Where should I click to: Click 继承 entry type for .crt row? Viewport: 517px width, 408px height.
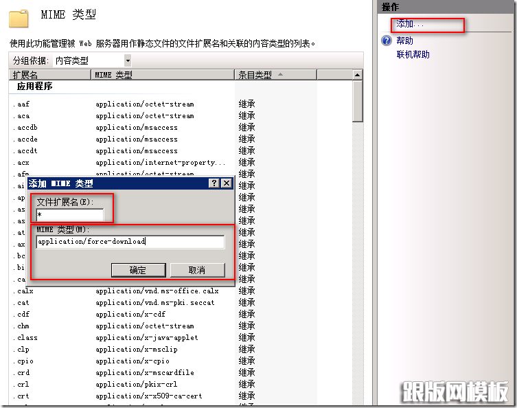247,396
